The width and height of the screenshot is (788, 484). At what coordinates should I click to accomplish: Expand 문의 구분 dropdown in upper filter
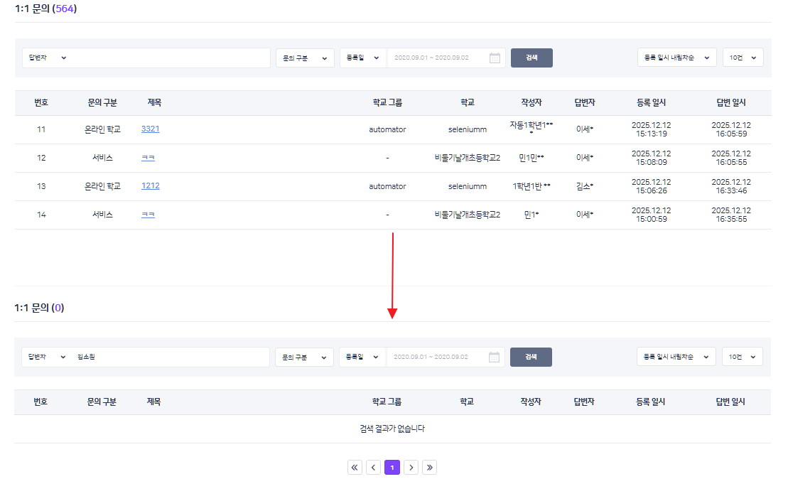click(x=305, y=58)
